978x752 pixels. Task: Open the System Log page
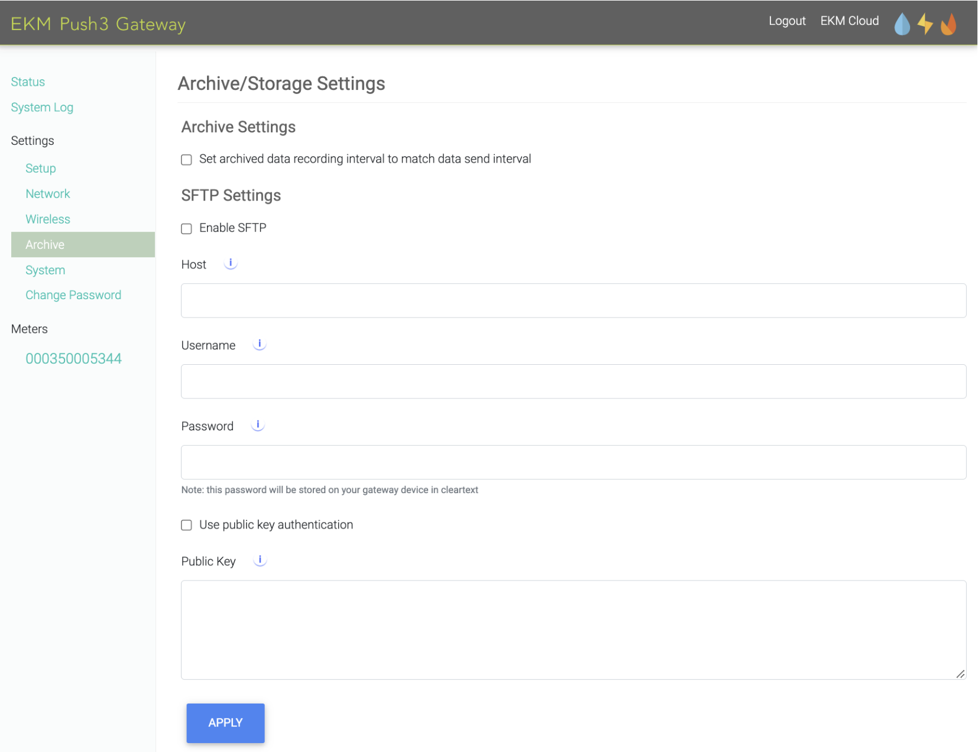(42, 108)
